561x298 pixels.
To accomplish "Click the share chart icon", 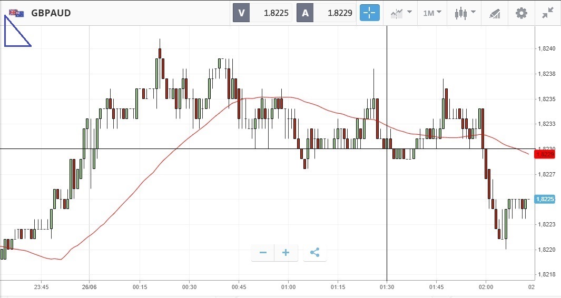I will (x=314, y=253).
